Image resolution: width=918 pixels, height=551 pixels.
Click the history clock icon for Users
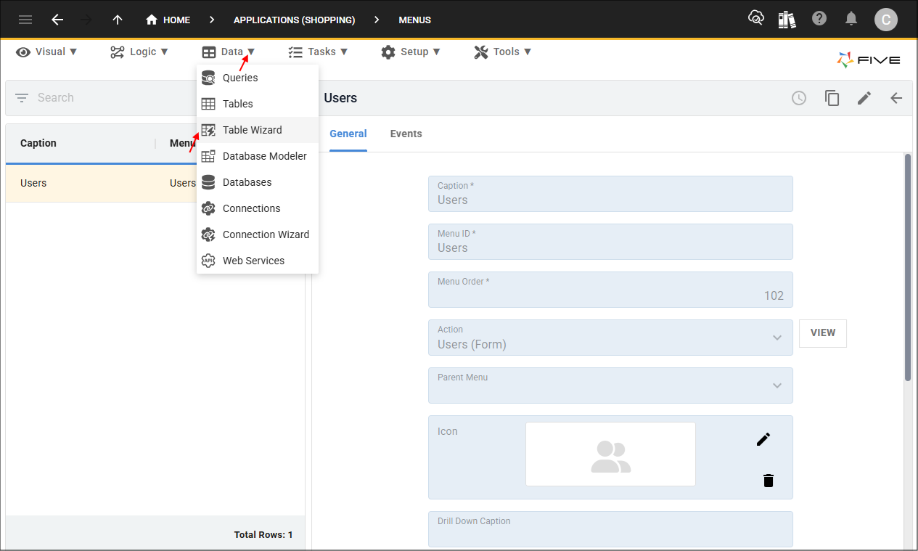click(799, 98)
